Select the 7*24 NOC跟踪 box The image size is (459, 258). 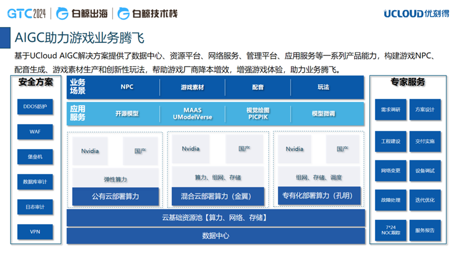(x=390, y=230)
